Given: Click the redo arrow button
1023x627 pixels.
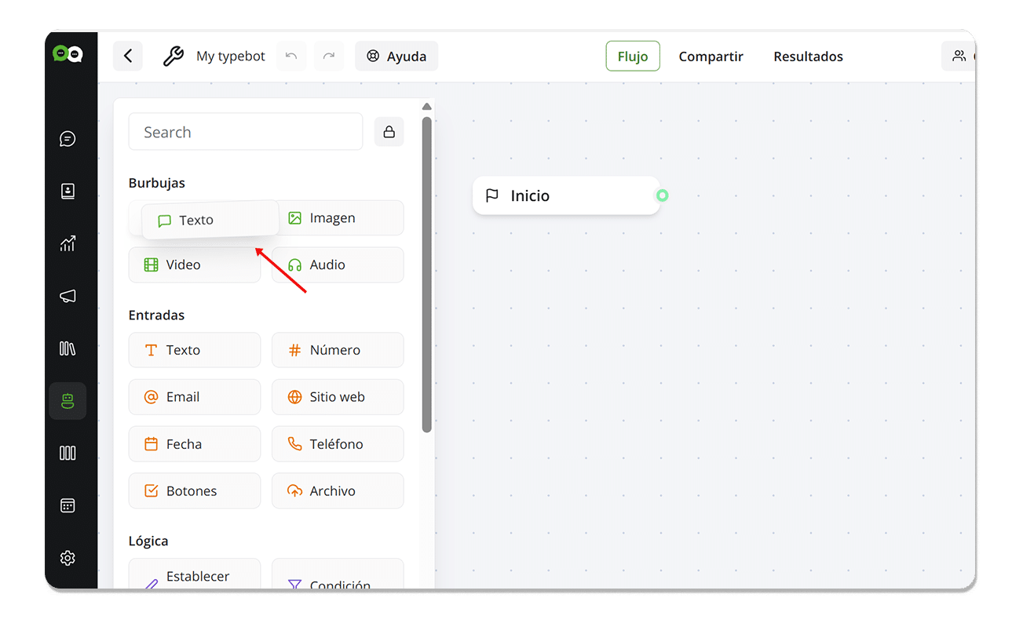Looking at the screenshot, I should coord(329,57).
